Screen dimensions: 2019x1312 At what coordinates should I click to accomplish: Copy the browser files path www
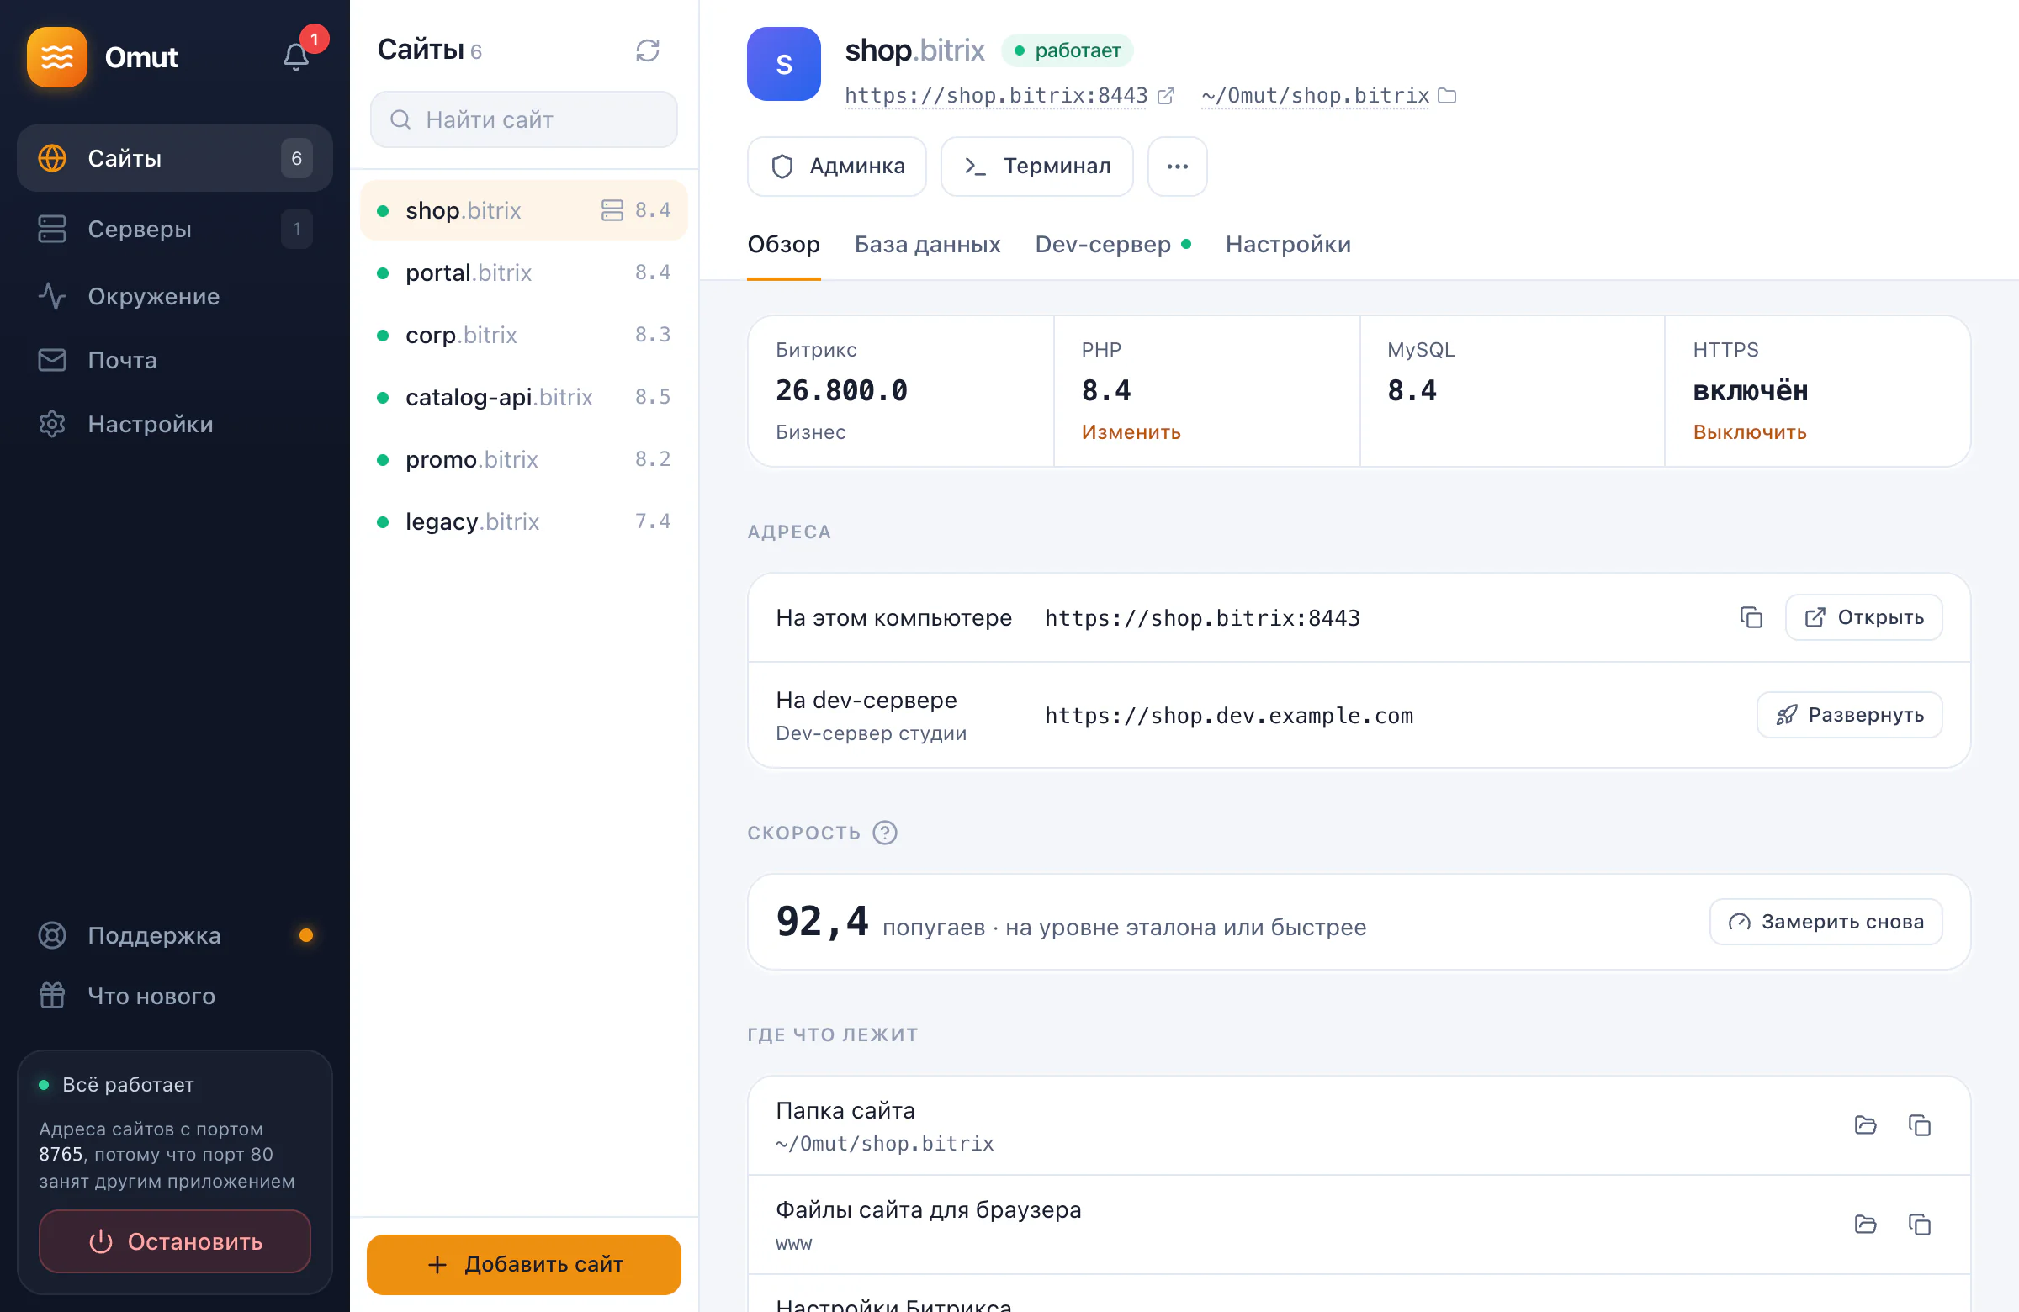point(1919,1224)
